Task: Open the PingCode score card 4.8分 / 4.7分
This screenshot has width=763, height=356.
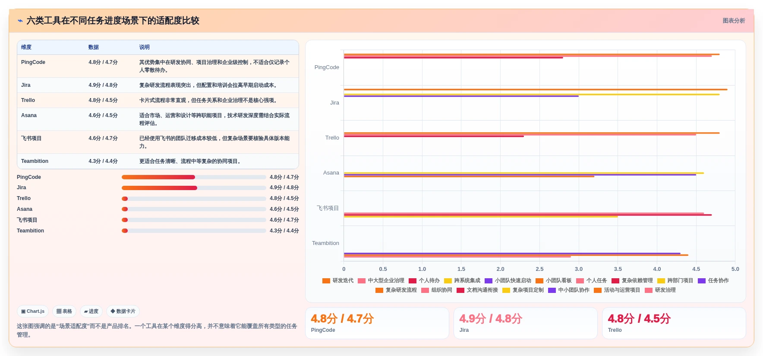Action: (377, 323)
